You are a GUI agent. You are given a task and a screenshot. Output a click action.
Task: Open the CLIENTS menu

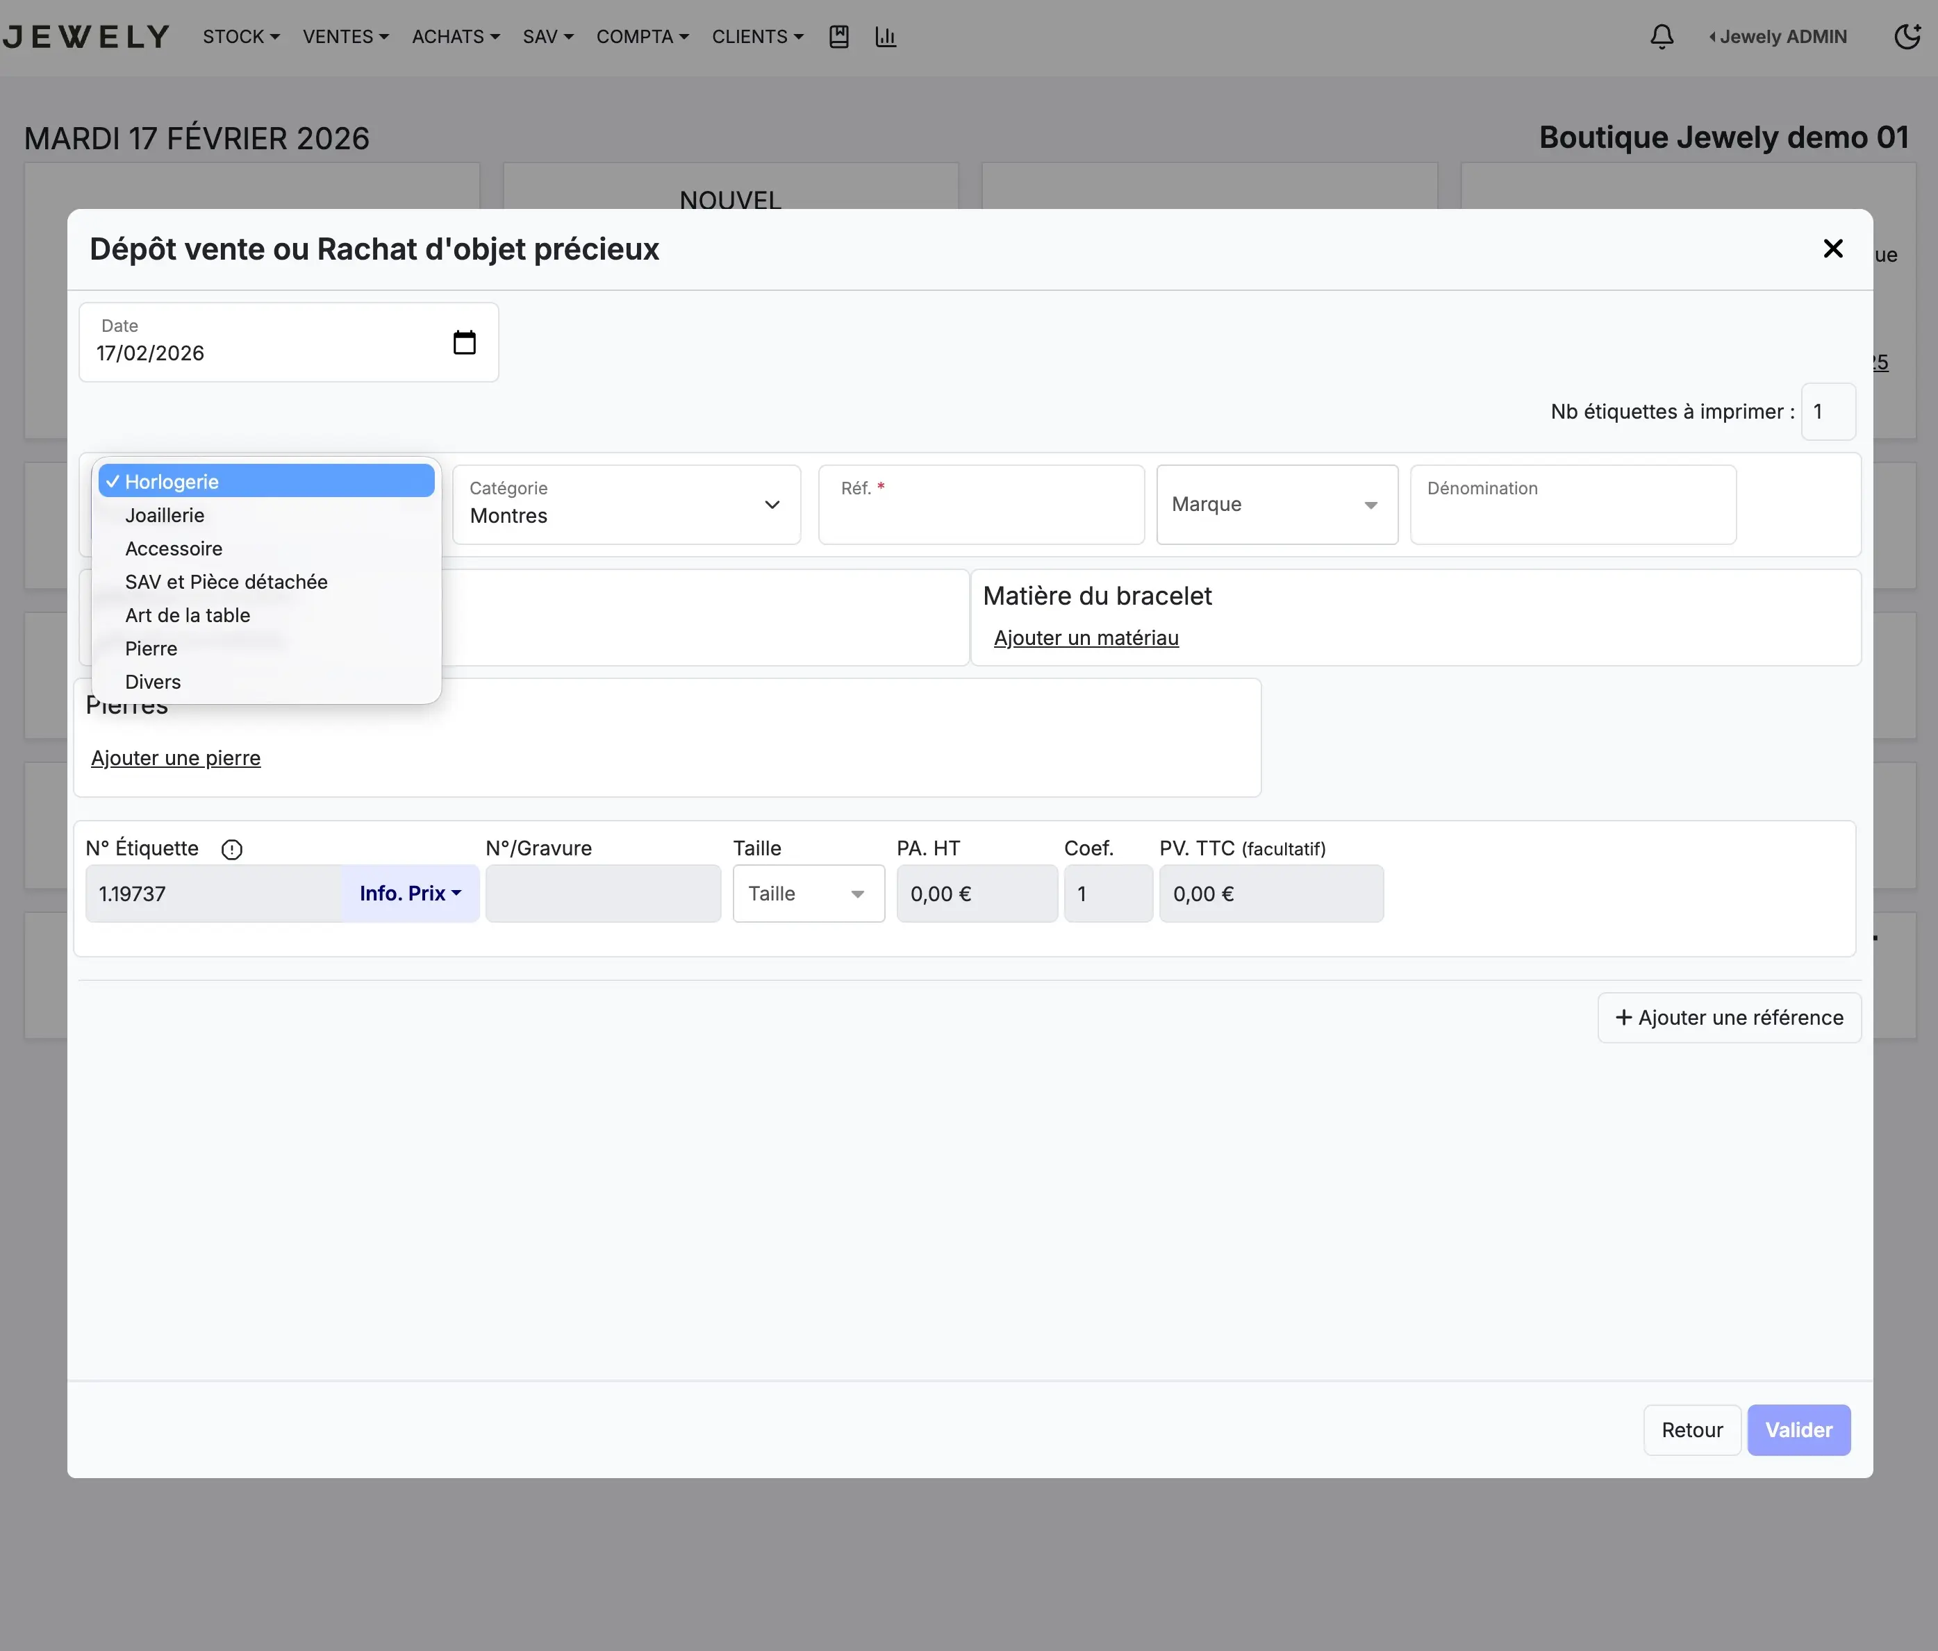[758, 37]
